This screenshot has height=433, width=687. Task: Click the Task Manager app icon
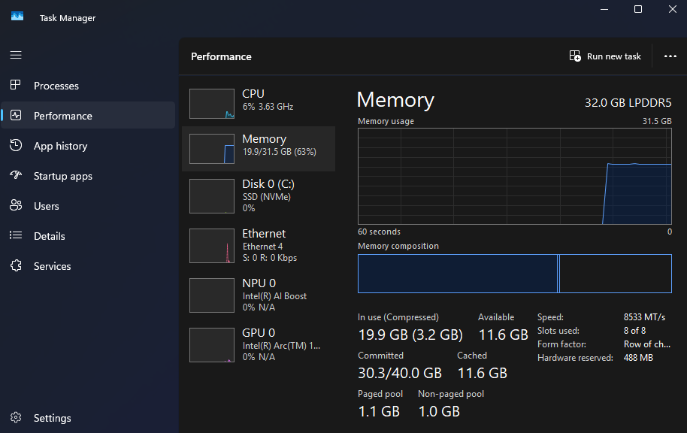click(17, 17)
